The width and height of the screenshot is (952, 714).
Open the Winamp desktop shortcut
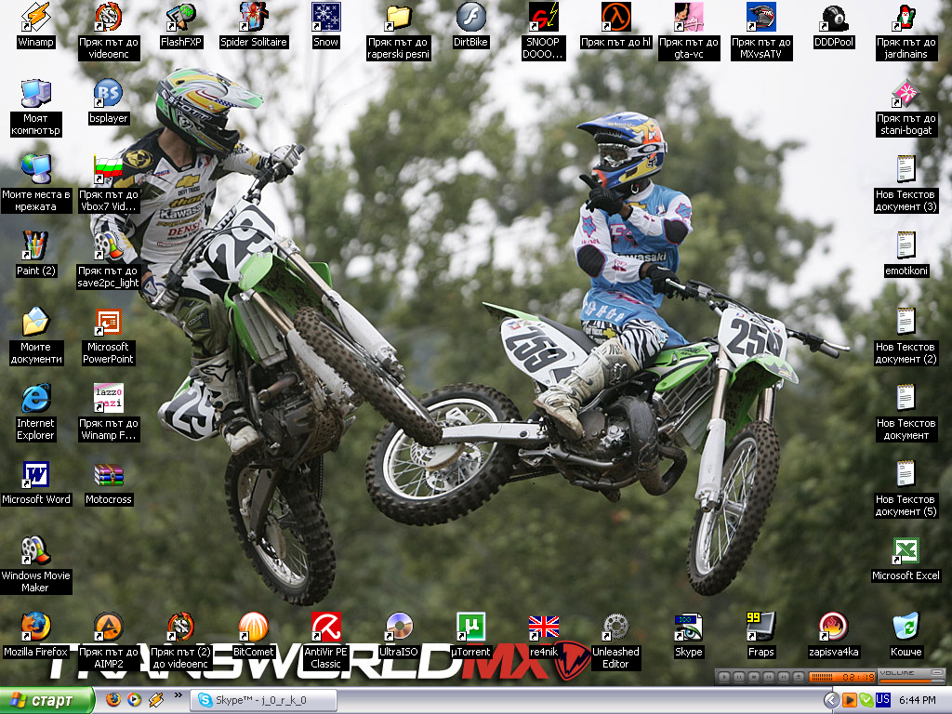36,18
